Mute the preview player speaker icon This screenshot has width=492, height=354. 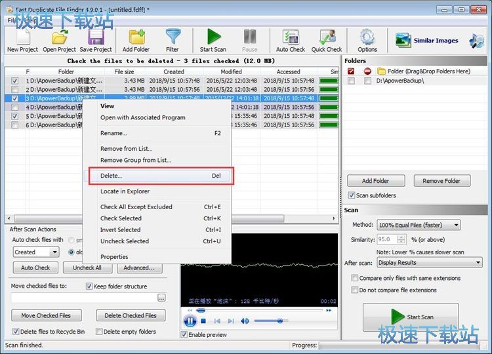[245, 321]
